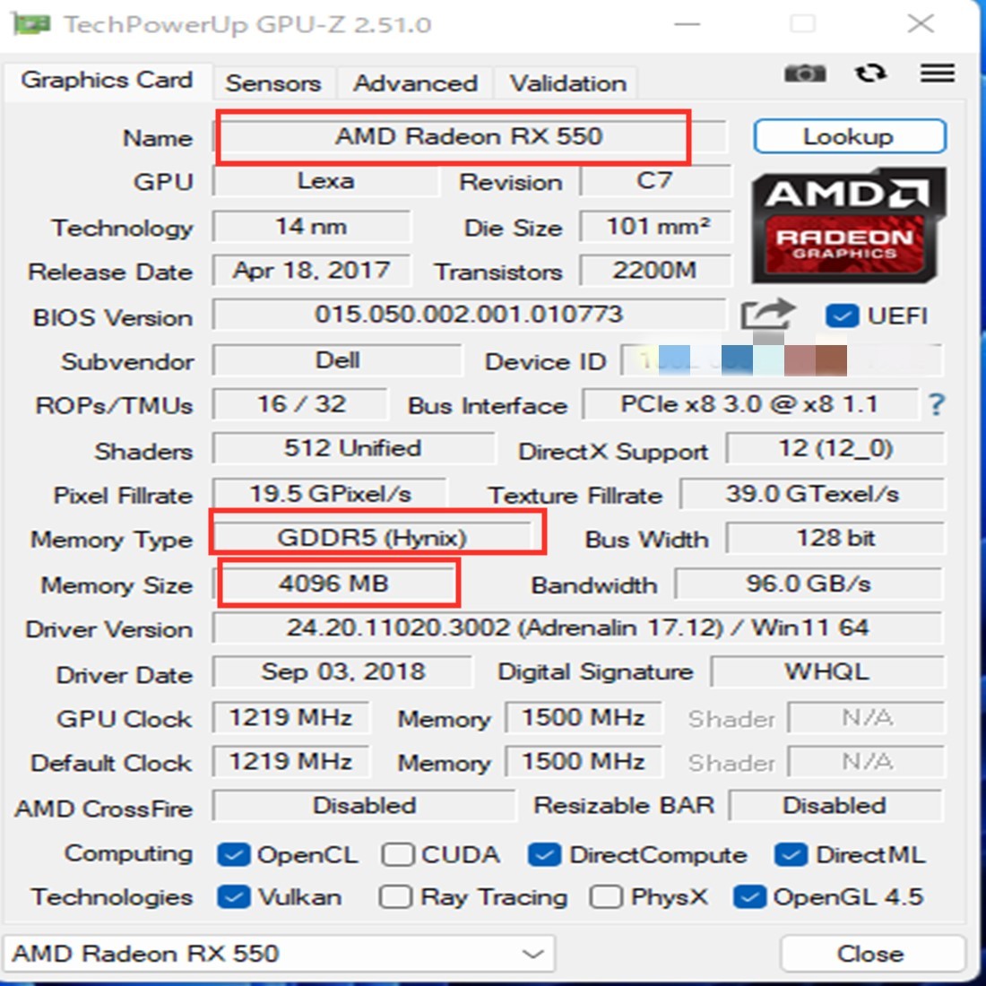986x986 pixels.
Task: Toggle the UEFI checkbox
Action: pyautogui.click(x=842, y=316)
